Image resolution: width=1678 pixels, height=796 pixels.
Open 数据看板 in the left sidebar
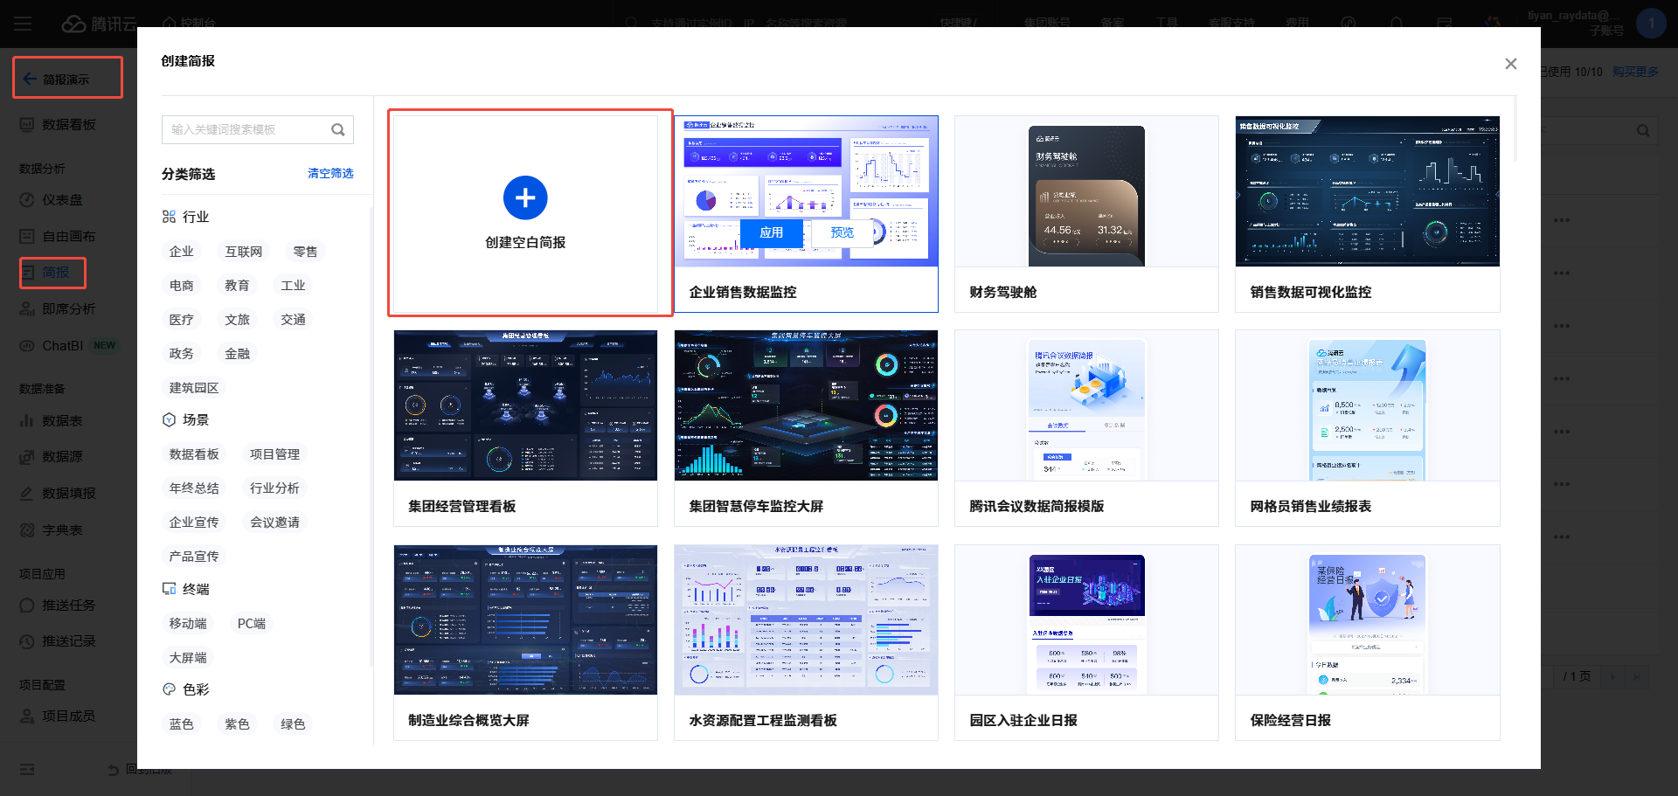point(69,125)
